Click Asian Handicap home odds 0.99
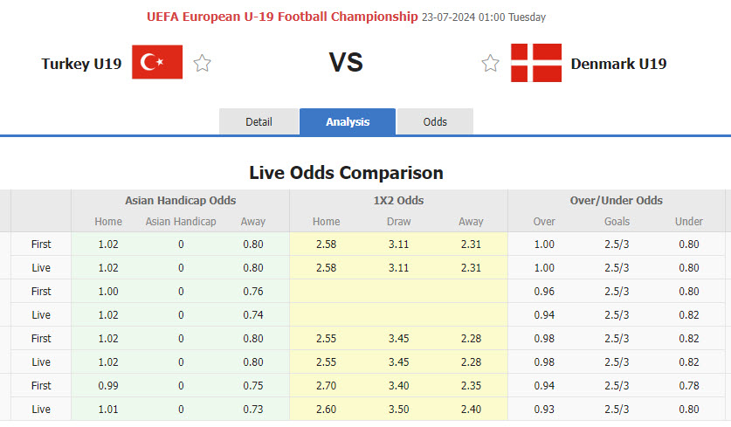 [108, 385]
